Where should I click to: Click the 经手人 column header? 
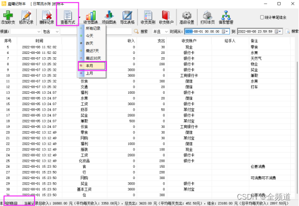[x=230, y=40]
